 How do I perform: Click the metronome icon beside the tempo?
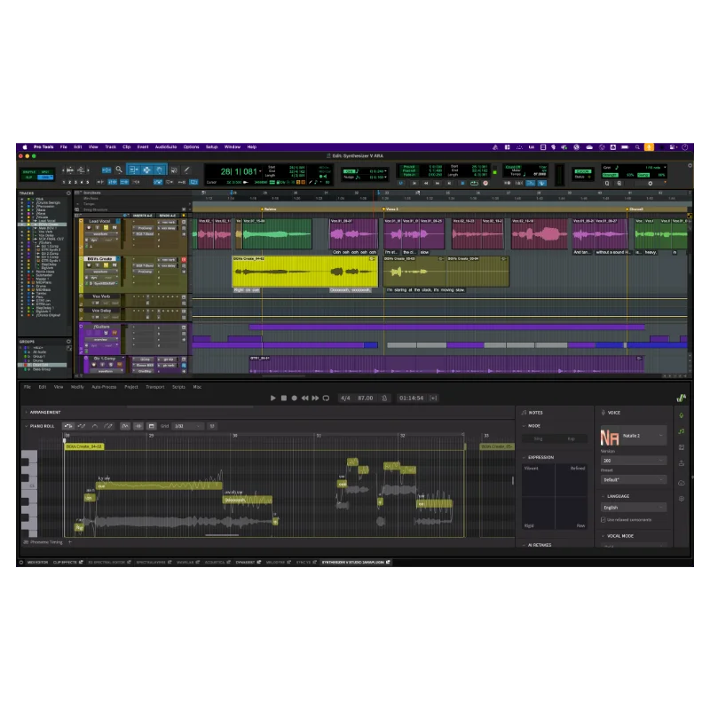pyautogui.click(x=384, y=398)
